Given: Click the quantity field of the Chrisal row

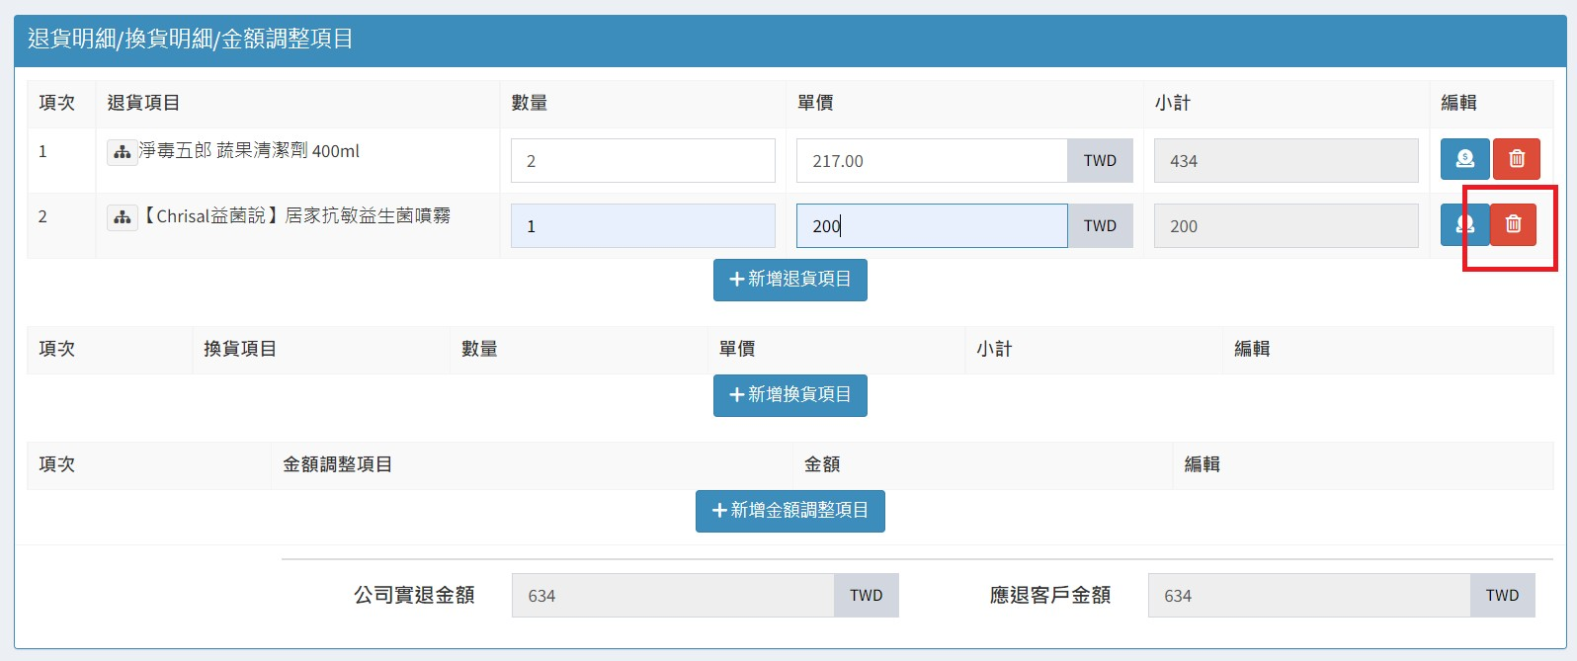Looking at the screenshot, I should [x=642, y=226].
